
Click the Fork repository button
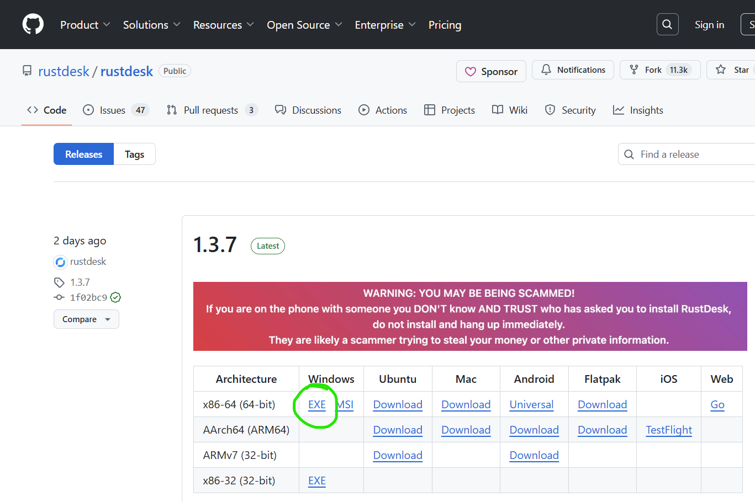tap(660, 70)
